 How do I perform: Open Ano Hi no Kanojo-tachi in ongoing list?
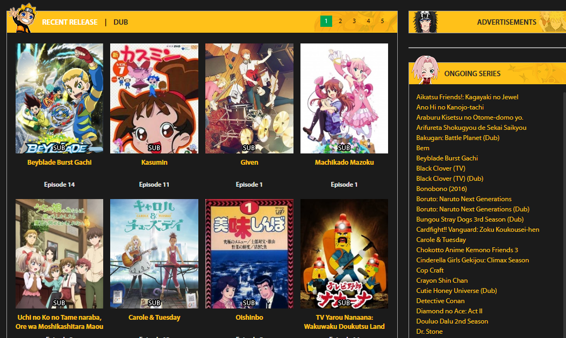pos(450,107)
